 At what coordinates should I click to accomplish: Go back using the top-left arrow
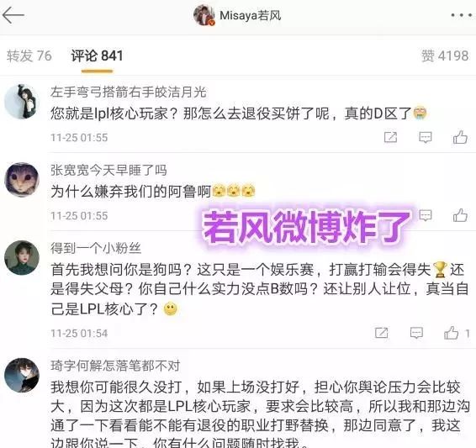[x=13, y=15]
